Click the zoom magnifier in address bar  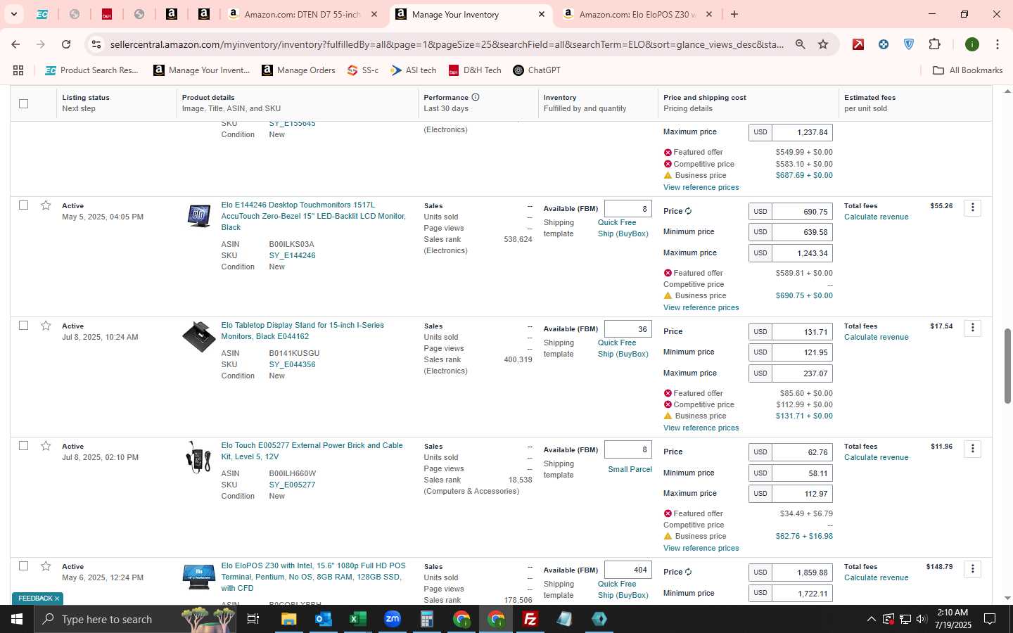click(800, 44)
